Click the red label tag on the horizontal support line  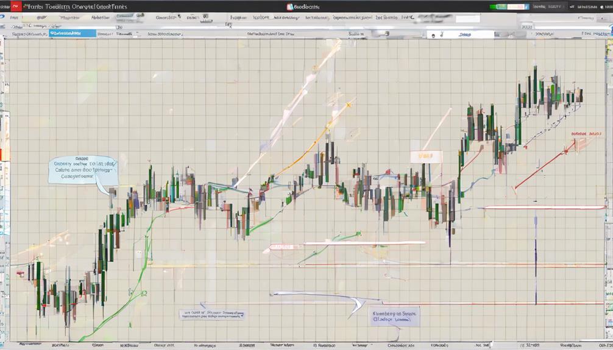pyautogui.click(x=285, y=247)
